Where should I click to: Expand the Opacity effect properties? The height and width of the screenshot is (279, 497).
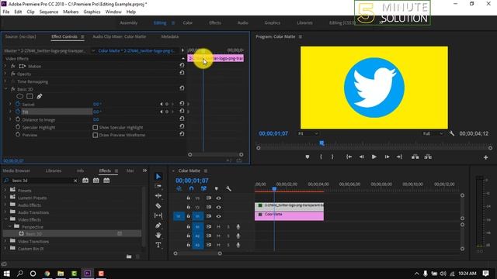5,74
